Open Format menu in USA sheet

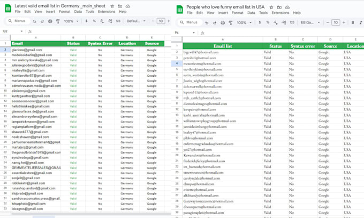pyautogui.click(x=238, y=13)
